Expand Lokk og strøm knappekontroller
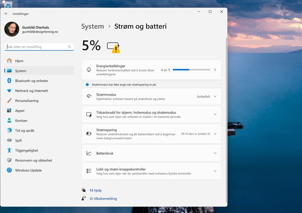Screen dimensions: 302x213 (x=215, y=171)
